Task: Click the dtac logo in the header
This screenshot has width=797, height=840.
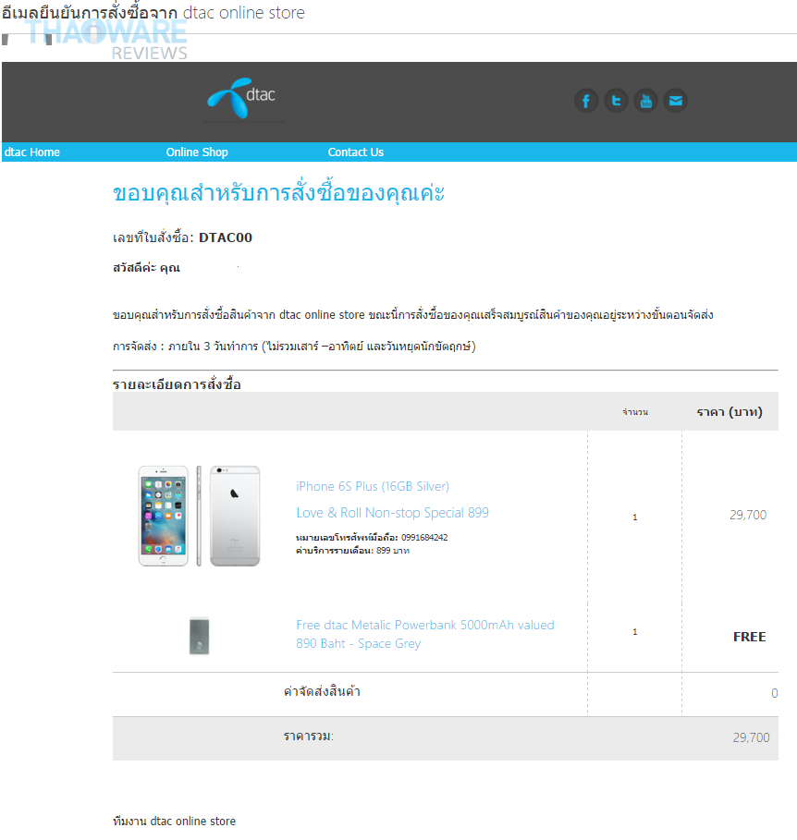Action: (x=242, y=98)
